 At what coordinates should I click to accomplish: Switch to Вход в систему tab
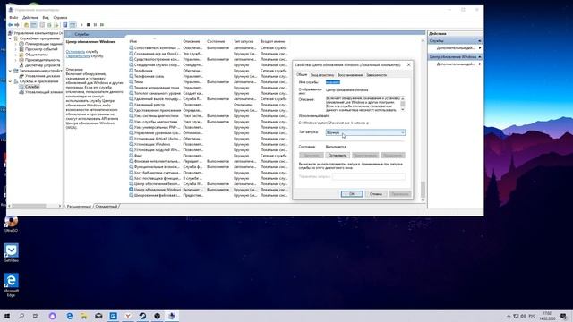coord(322,75)
